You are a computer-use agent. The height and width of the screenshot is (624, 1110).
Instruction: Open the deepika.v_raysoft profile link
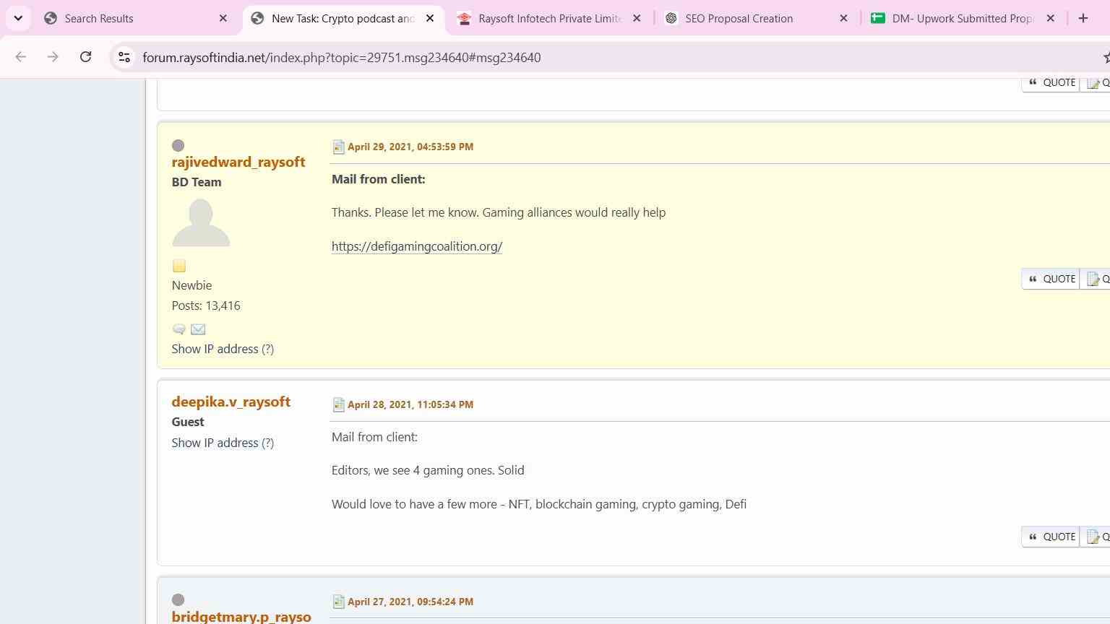pos(231,402)
